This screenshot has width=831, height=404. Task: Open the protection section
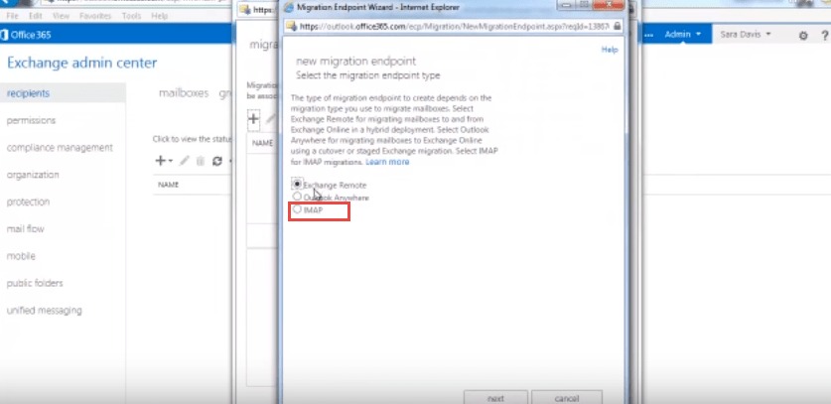(x=28, y=202)
